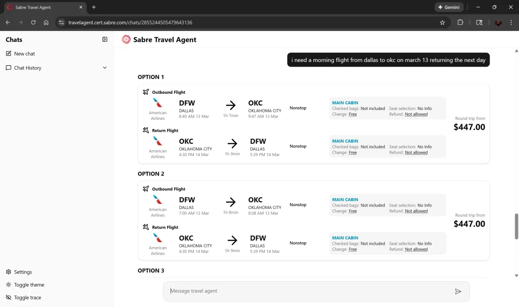The height and width of the screenshot is (307, 519).
Task: Click American Airlines logo on Option 1 outbound
Action: tap(158, 103)
